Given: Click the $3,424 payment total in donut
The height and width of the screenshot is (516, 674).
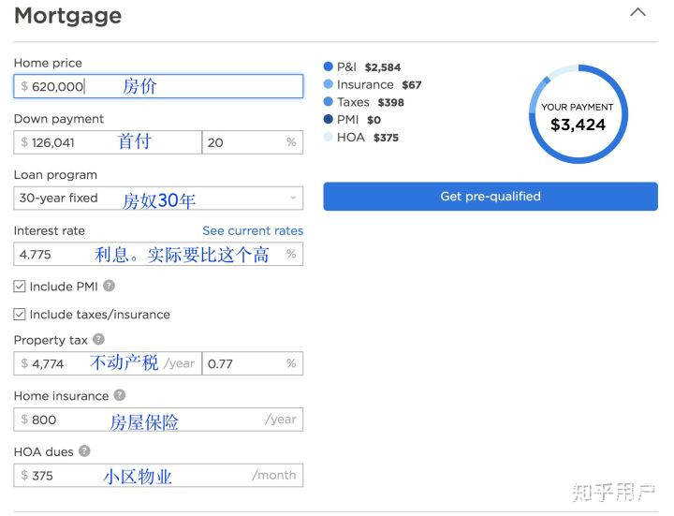Looking at the screenshot, I should tap(579, 125).
